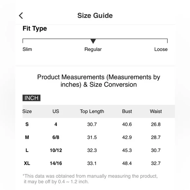Click the Size Guide page title
This screenshot has width=190, height=190.
point(95,16)
